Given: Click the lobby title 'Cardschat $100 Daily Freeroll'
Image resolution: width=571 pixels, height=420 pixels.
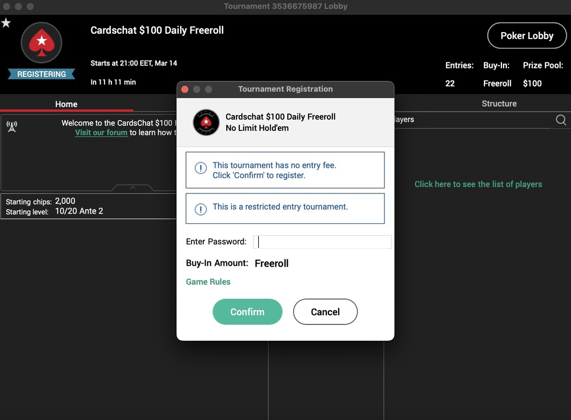Looking at the screenshot, I should pos(157,30).
